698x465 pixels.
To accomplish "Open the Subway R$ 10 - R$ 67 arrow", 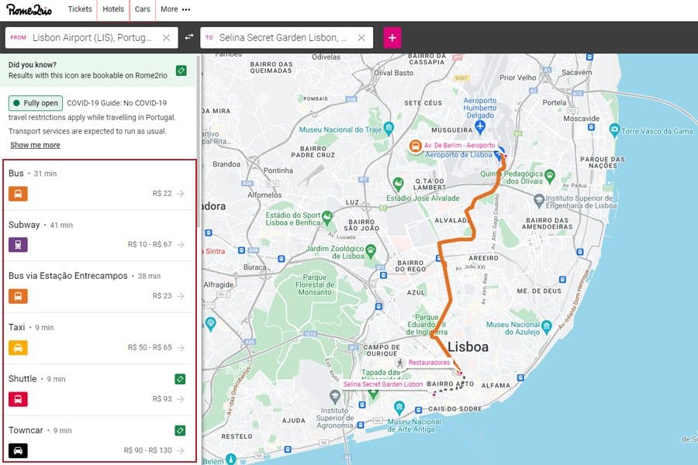I will point(180,244).
